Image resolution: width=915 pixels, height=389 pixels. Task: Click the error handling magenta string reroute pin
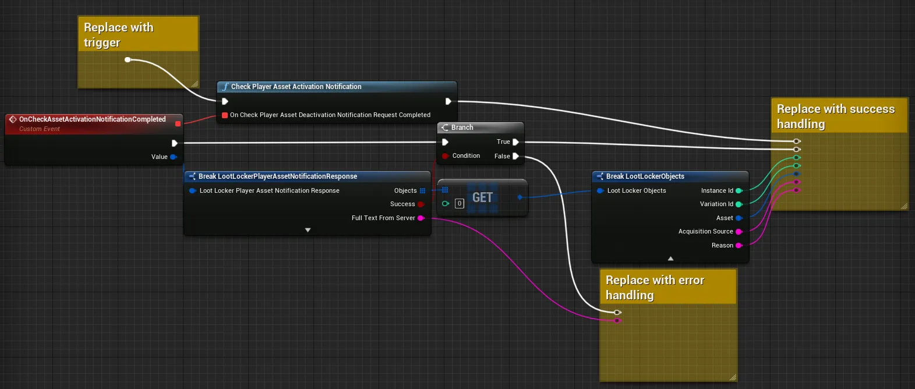[617, 321]
